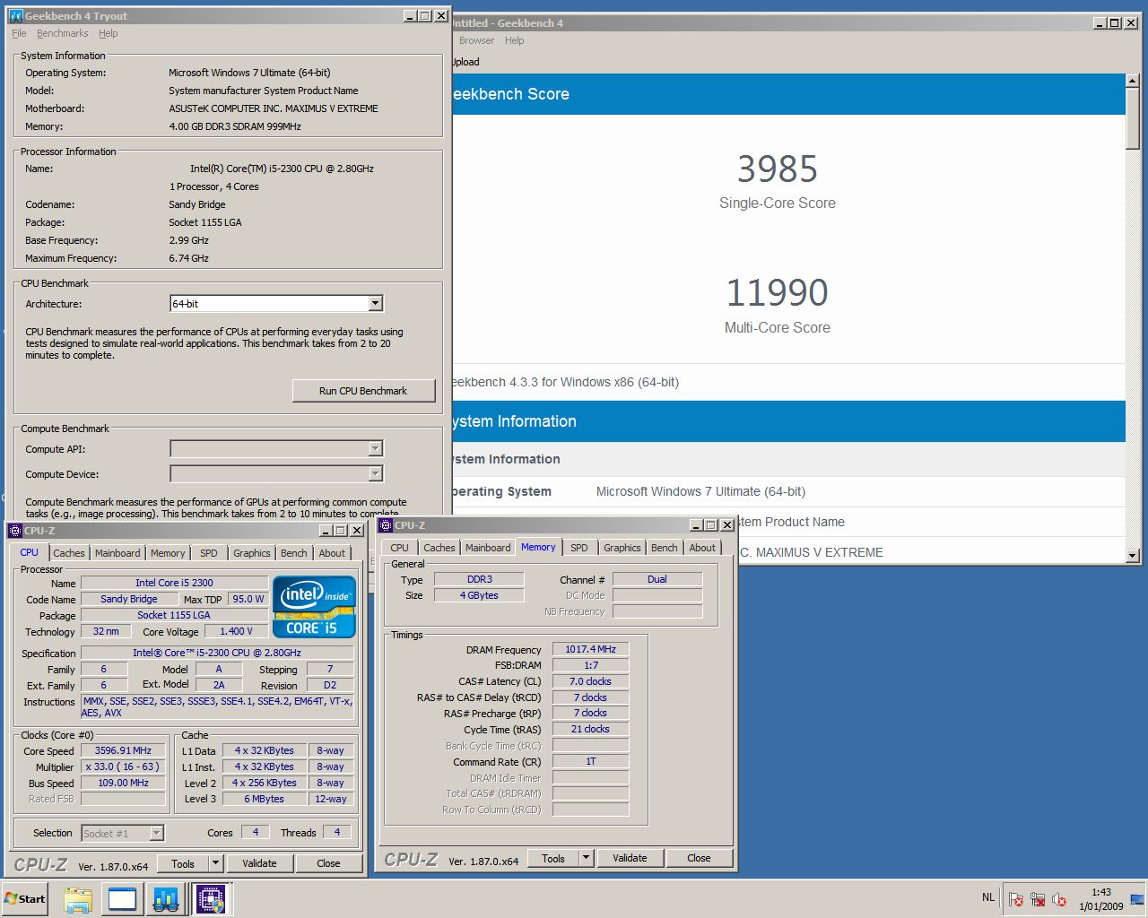Open Windows Explorer from the taskbar
This screenshot has width=1148, height=918.
[x=78, y=899]
